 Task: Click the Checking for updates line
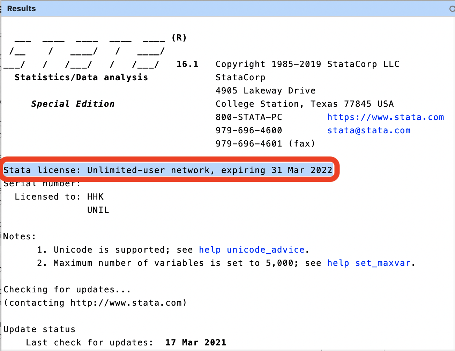[67, 290]
